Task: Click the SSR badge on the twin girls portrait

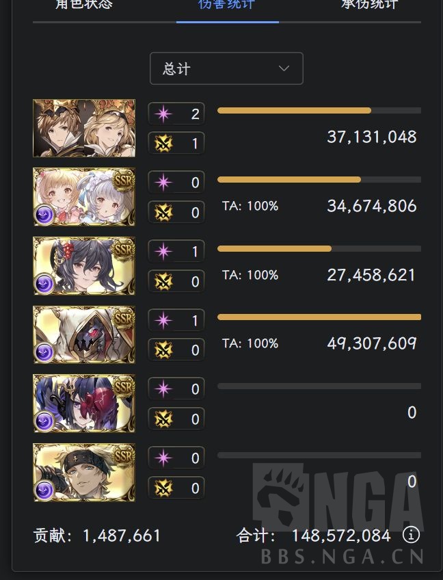Action: 124,180
